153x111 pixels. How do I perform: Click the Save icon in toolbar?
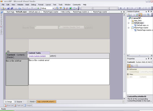pos(8,8)
